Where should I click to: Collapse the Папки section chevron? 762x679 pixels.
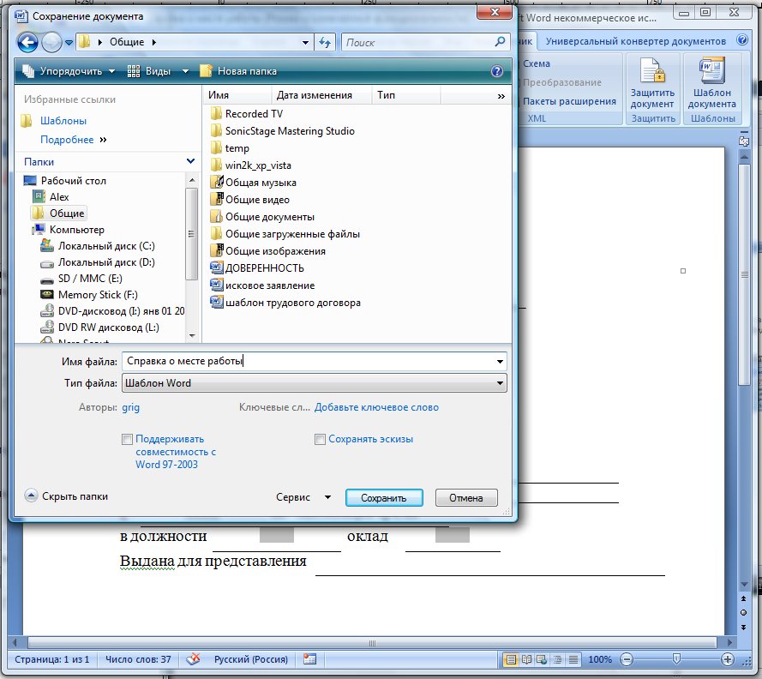tap(190, 161)
